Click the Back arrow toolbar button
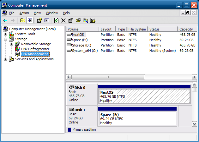The height and width of the screenshot is (142, 199). 5,20
